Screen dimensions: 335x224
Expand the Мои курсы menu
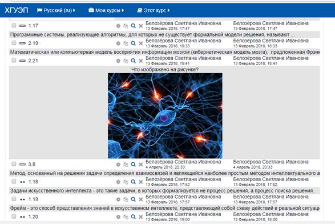click(106, 10)
